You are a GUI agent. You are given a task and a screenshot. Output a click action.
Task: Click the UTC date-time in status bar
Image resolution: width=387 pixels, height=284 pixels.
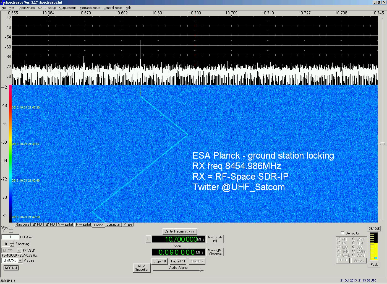(358, 280)
